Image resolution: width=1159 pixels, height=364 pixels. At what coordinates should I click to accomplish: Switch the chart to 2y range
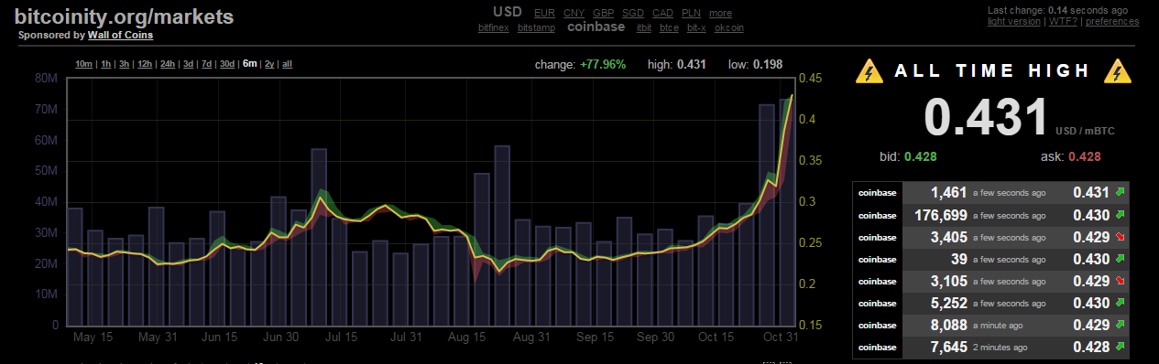click(x=269, y=64)
